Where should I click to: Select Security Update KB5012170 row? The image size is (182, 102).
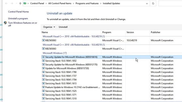click(x=112, y=65)
